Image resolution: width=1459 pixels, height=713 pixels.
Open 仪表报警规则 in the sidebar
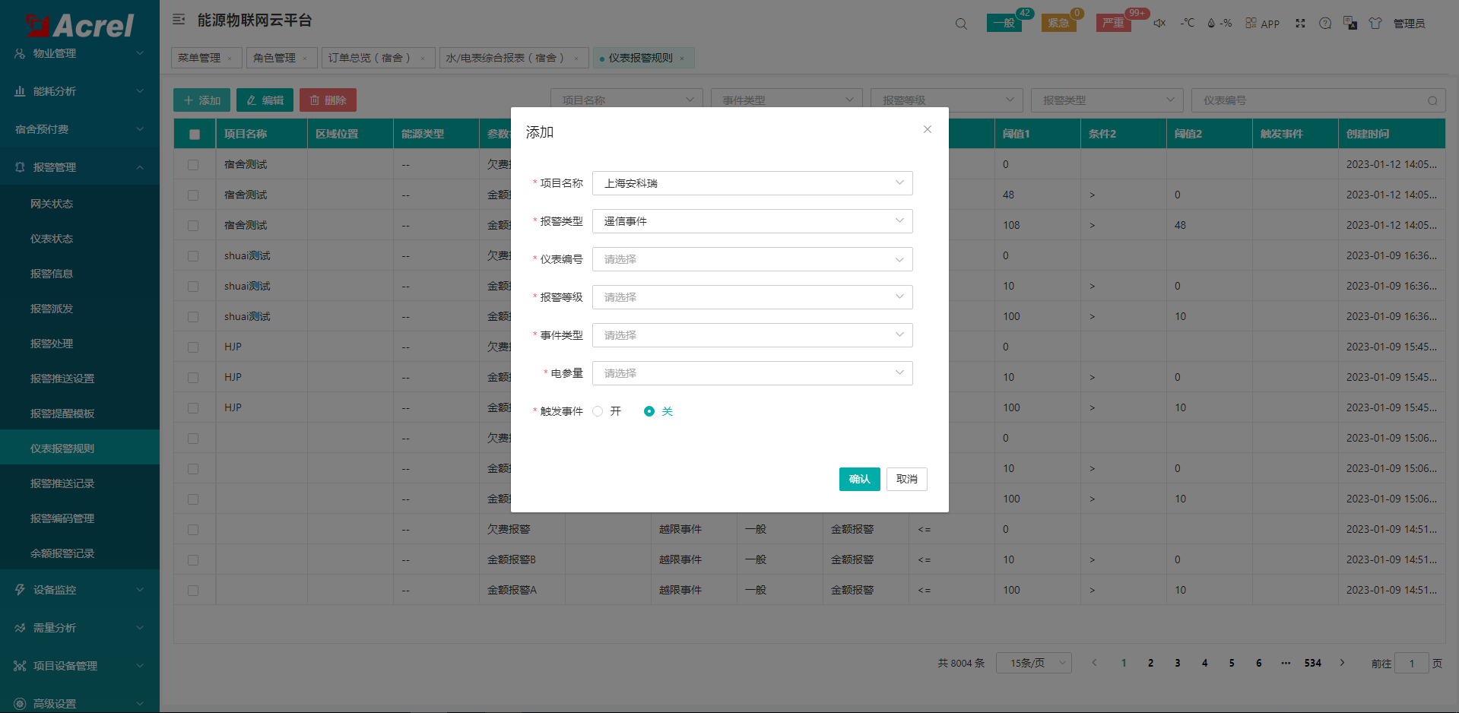pyautogui.click(x=80, y=448)
